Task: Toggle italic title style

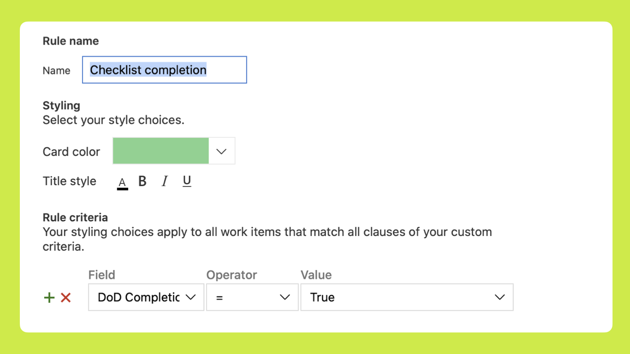Action: coord(164,182)
